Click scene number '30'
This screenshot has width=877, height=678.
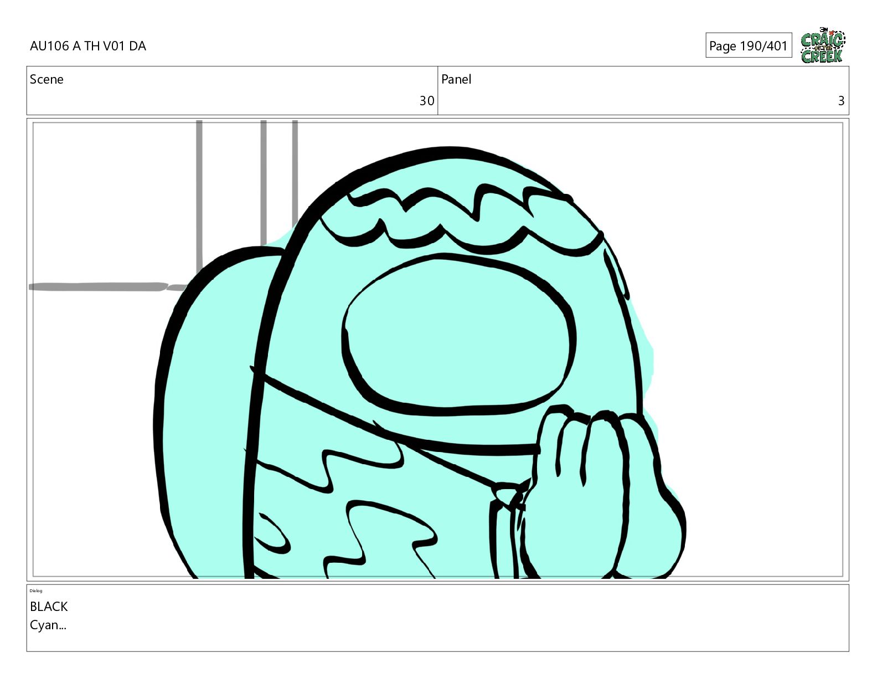click(427, 101)
